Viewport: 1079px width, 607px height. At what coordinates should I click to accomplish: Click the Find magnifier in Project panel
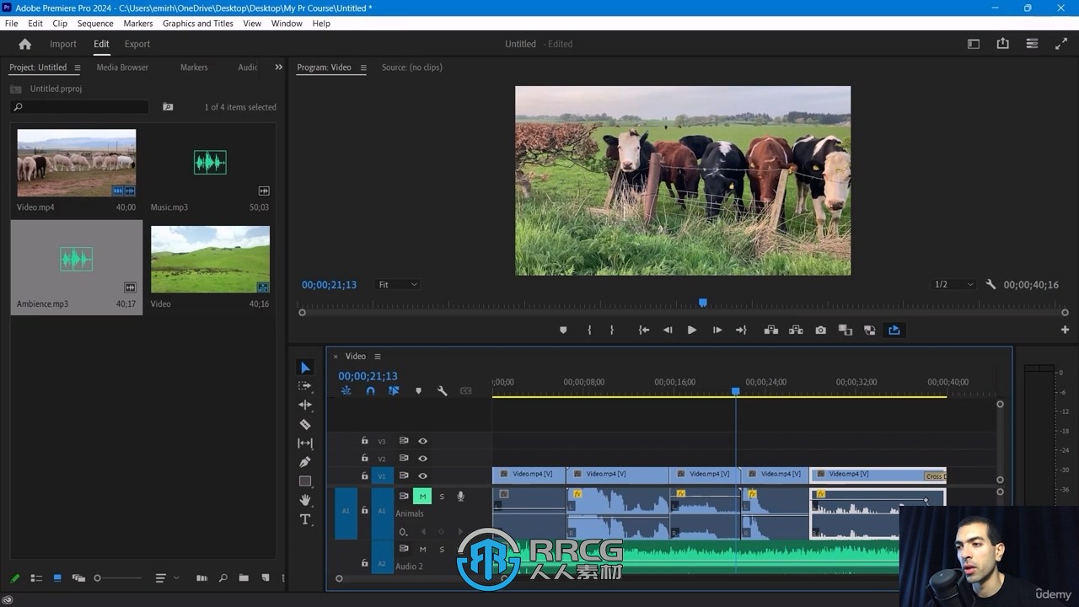tap(223, 578)
